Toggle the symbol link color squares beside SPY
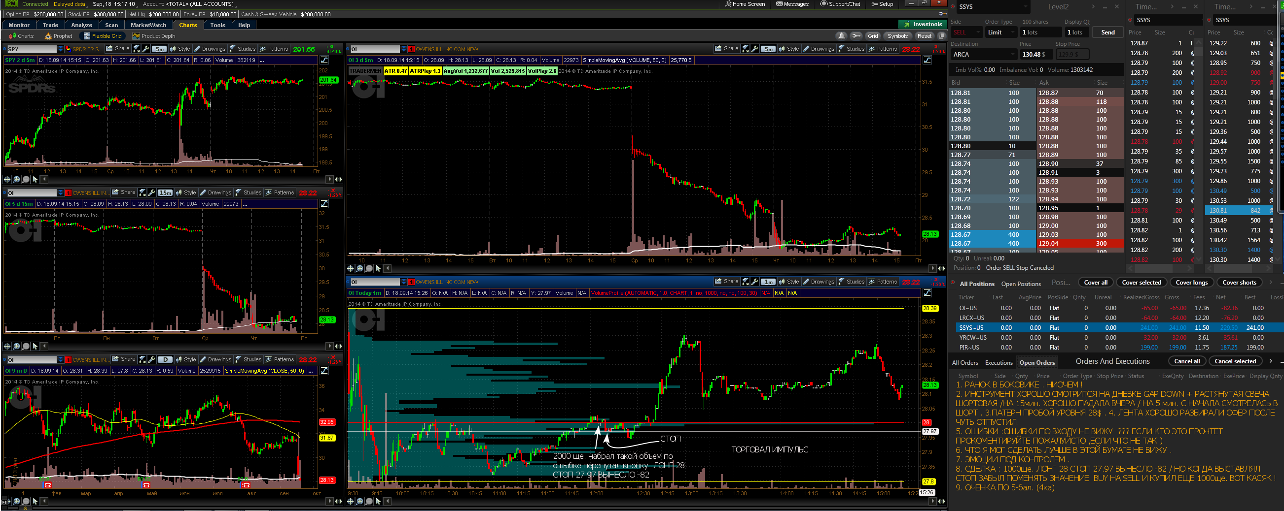 click(x=67, y=49)
